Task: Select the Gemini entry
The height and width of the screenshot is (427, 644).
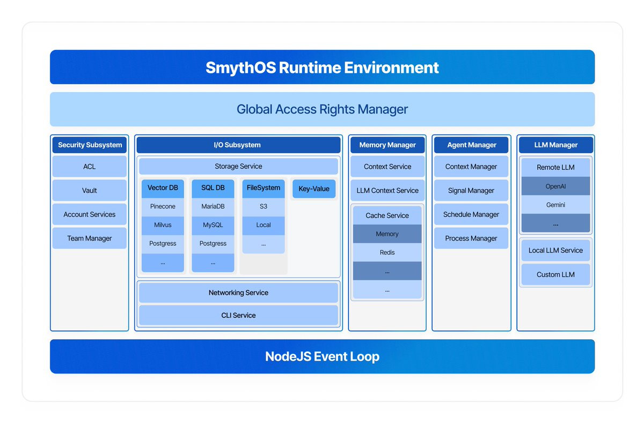Action: tap(556, 205)
